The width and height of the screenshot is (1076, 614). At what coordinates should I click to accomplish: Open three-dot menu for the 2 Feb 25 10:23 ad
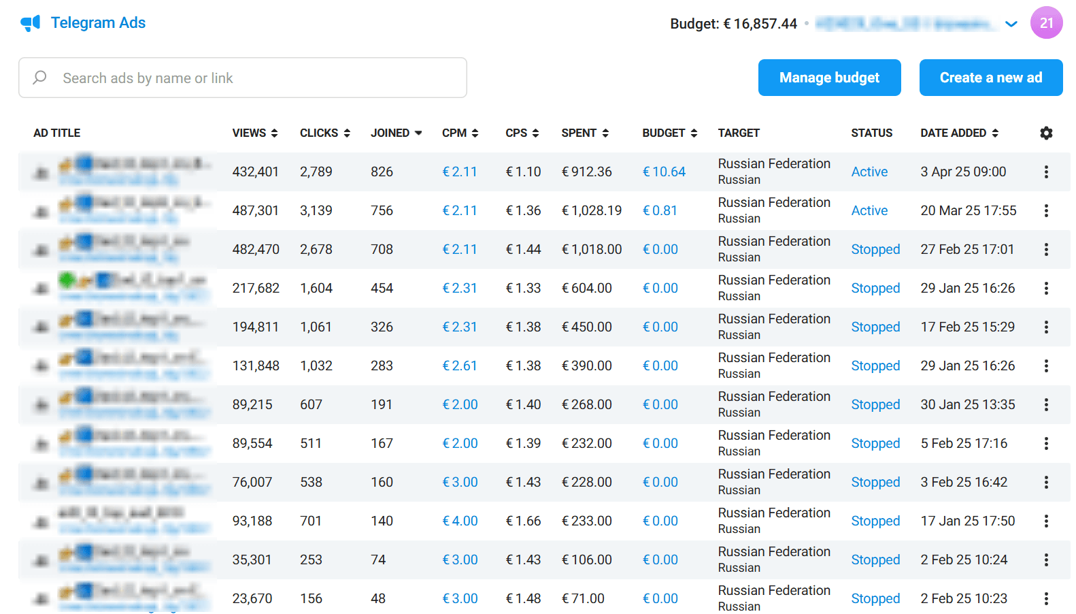click(1046, 599)
